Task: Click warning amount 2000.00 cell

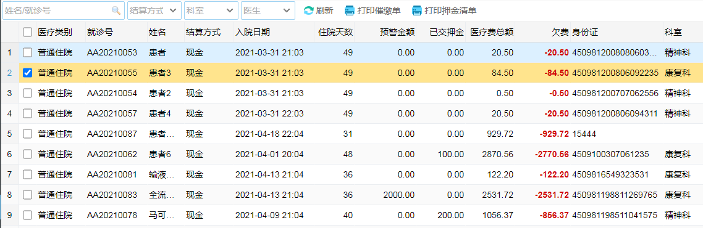Action: [399, 195]
